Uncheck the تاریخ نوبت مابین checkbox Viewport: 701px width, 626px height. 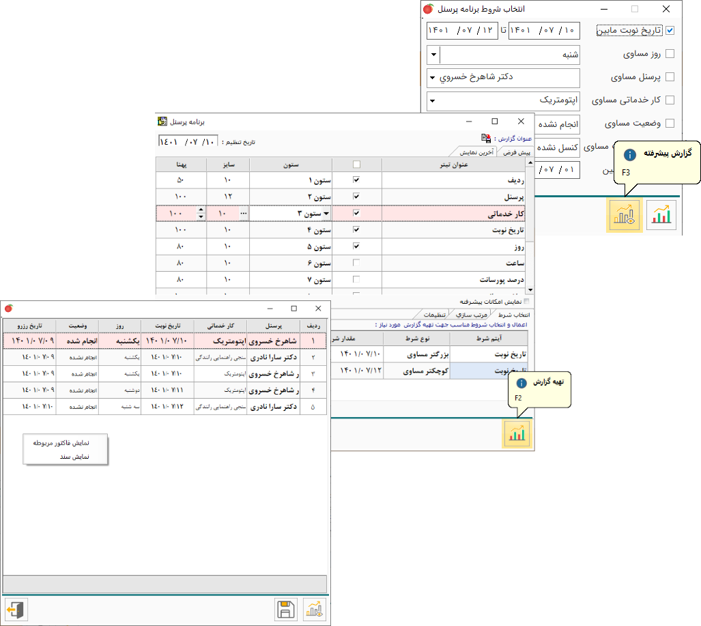670,31
